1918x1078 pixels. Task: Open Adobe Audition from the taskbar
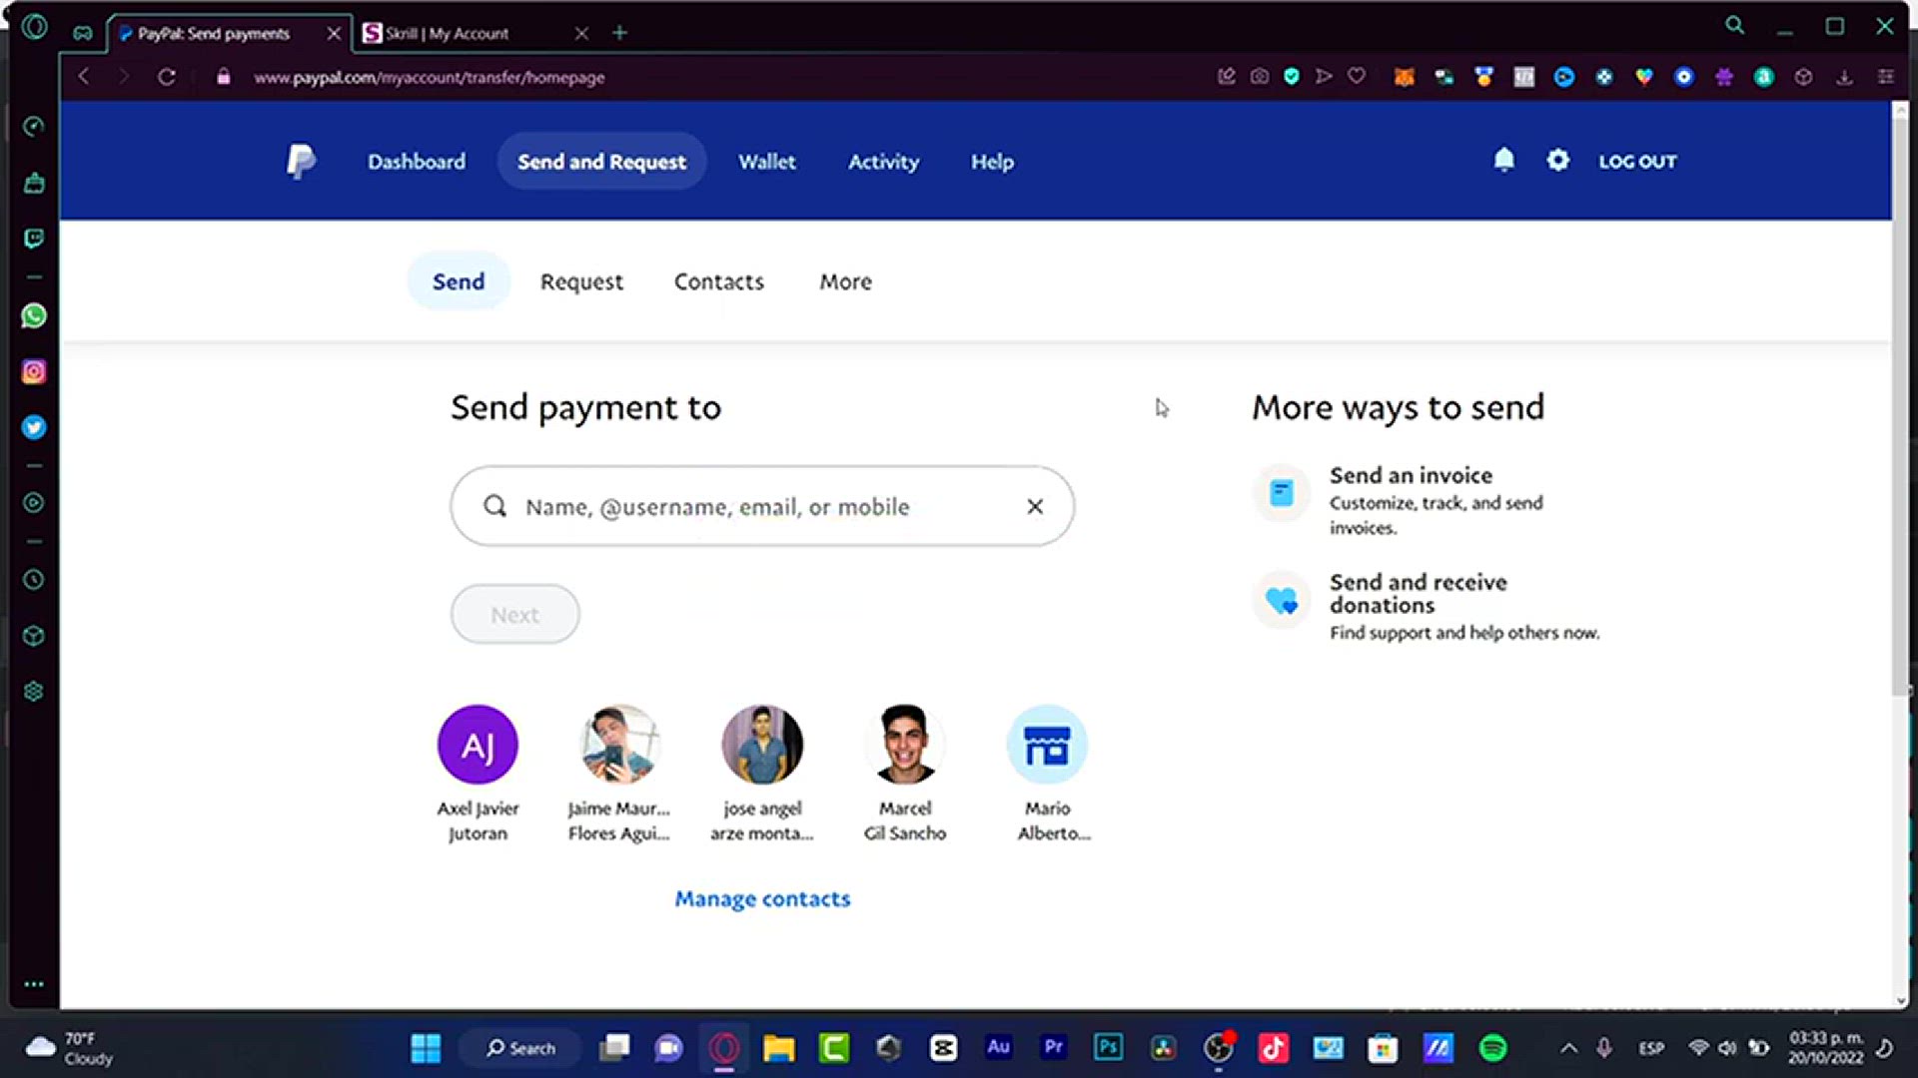coord(998,1047)
